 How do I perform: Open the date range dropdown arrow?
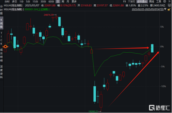click(x=165, y=9)
